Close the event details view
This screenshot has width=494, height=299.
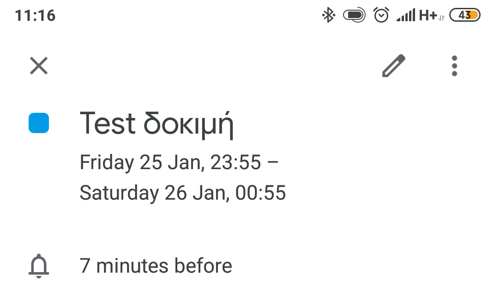[39, 66]
